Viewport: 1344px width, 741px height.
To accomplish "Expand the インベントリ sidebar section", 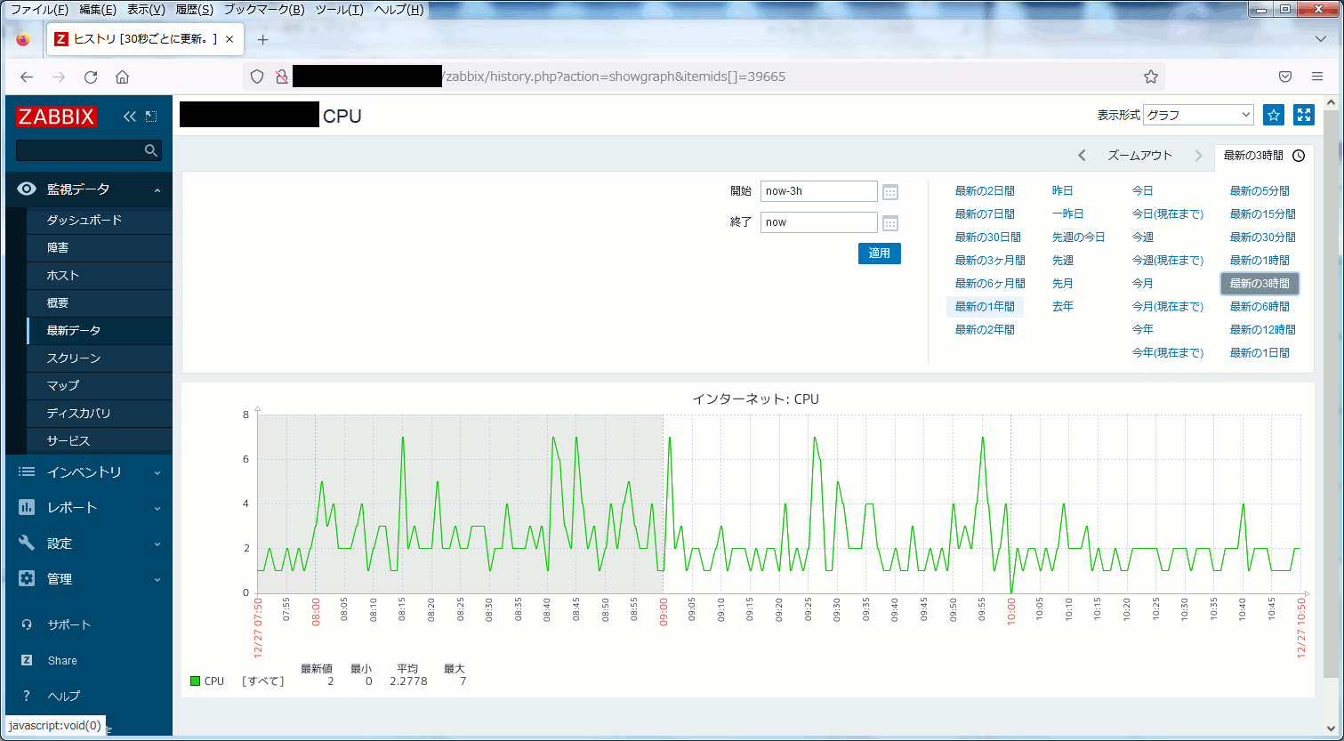I will pyautogui.click(x=89, y=472).
